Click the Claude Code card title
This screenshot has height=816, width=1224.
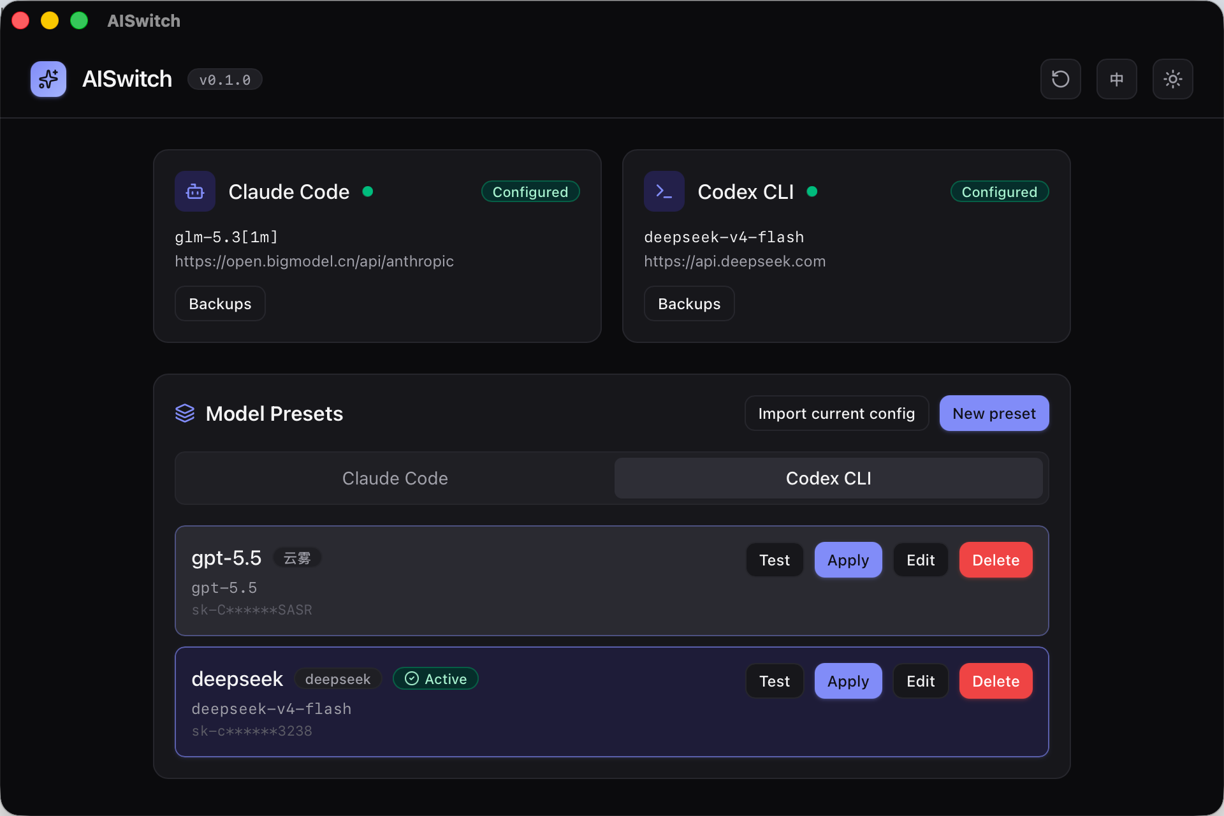pos(289,192)
